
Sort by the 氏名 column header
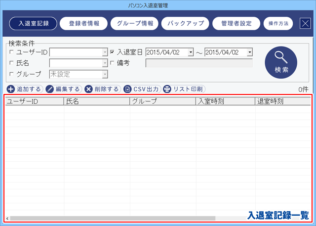97,101
